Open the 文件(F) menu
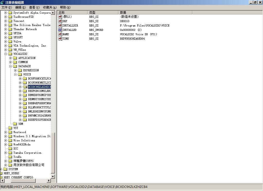 [x=7, y=7]
